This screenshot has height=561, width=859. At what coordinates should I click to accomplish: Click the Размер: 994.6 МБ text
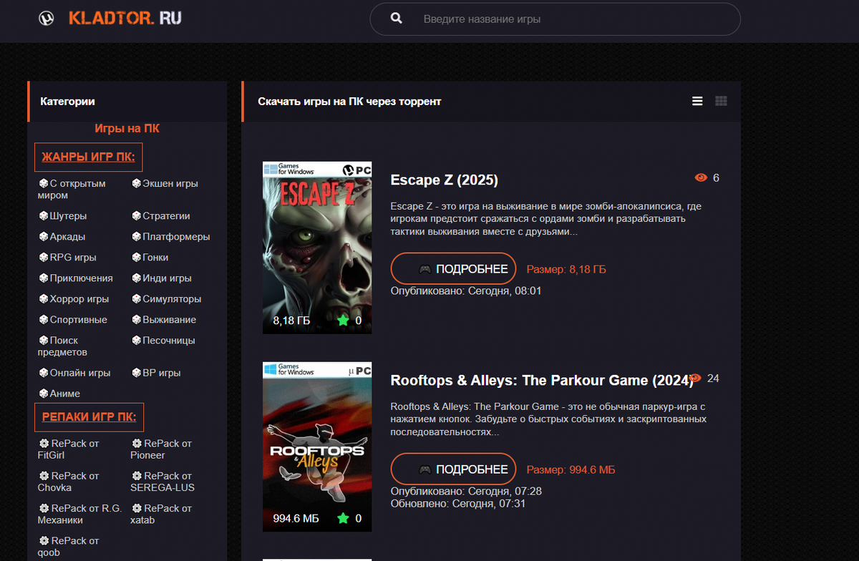tap(571, 470)
